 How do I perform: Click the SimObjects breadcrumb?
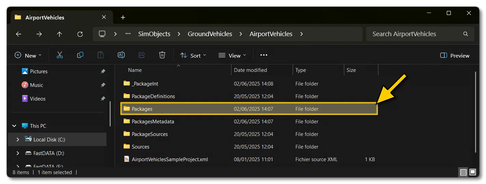[154, 34]
